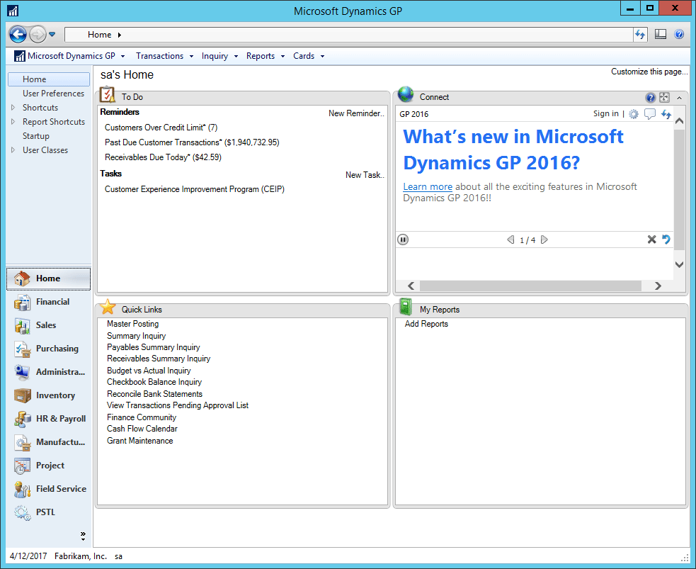The image size is (696, 569).
Task: Open the Sales module icon
Action: 22,325
